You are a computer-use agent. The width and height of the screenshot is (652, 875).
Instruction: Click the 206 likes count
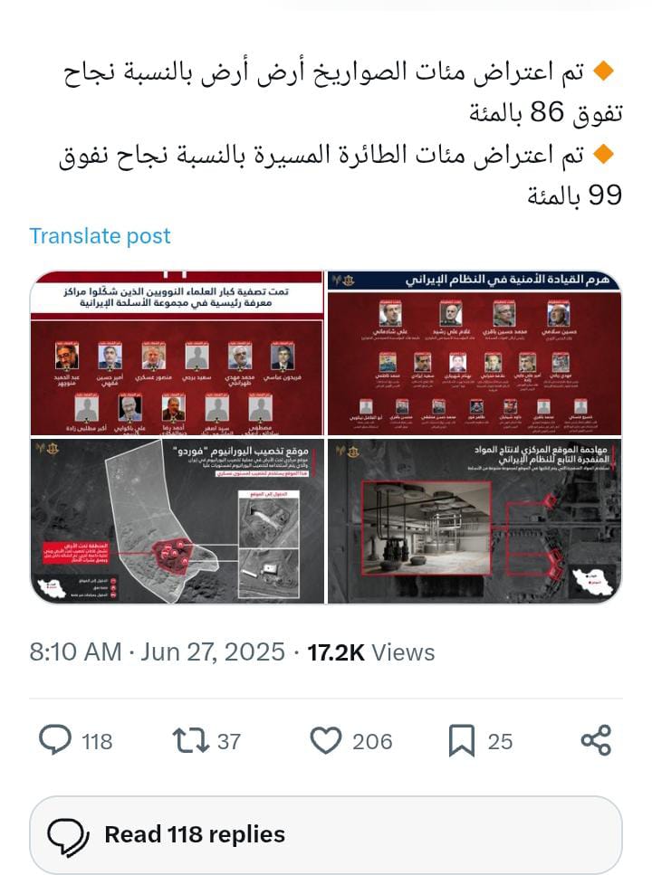372,742
